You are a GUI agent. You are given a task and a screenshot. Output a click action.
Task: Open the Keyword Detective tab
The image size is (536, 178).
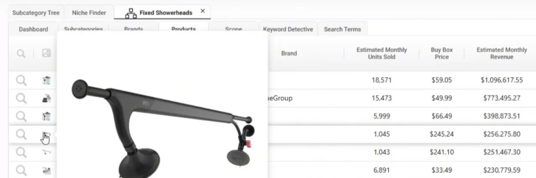[288, 29]
